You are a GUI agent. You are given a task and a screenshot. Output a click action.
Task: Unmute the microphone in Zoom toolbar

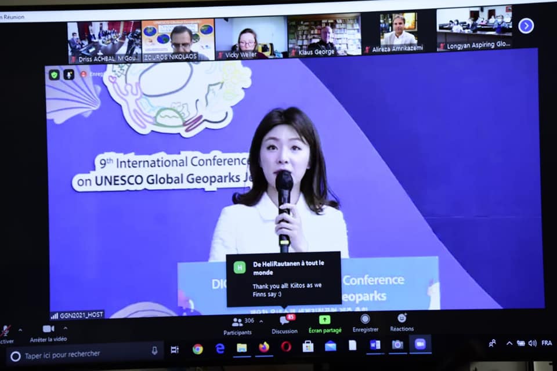(5, 333)
